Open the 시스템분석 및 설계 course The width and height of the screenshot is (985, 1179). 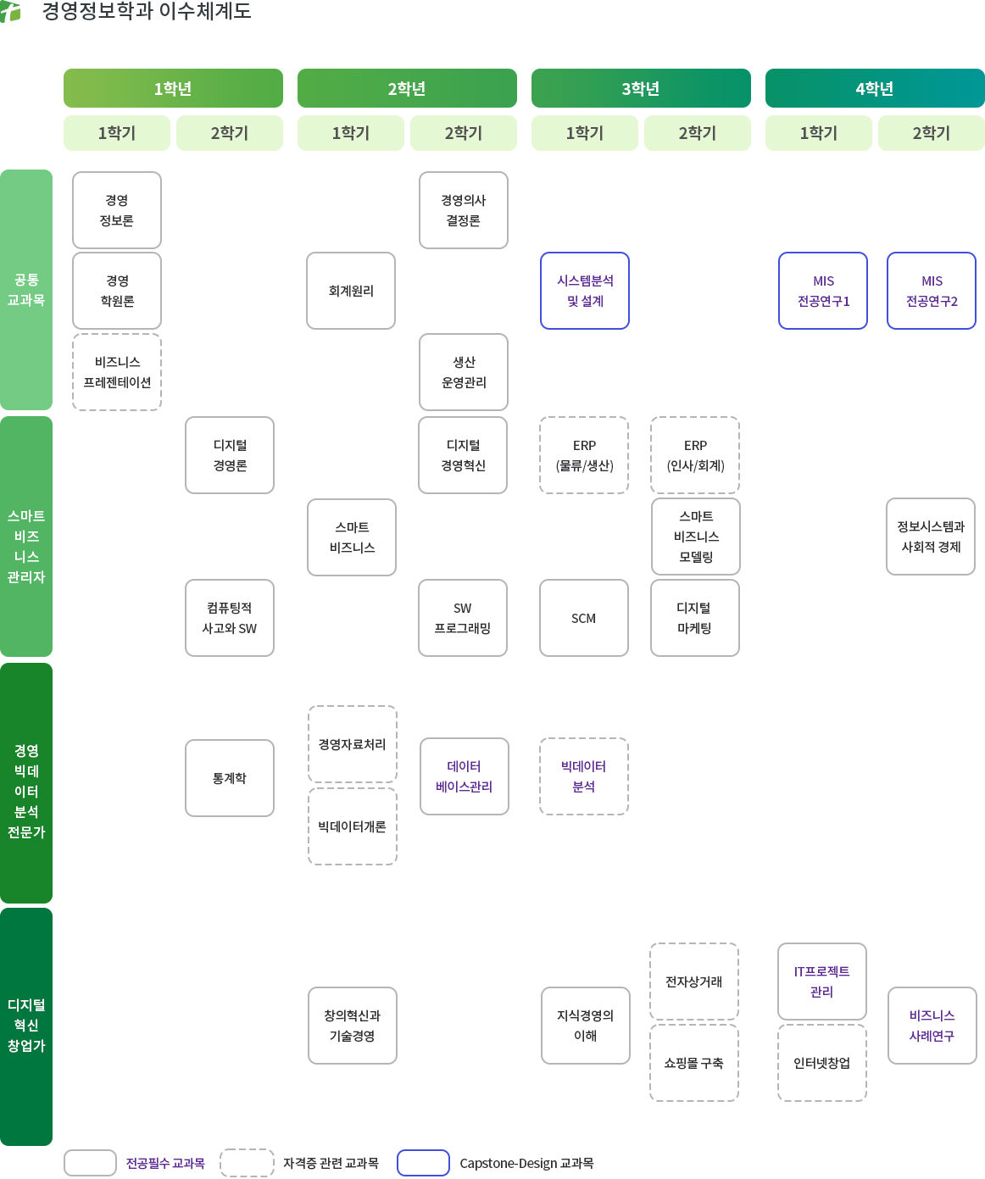585,291
